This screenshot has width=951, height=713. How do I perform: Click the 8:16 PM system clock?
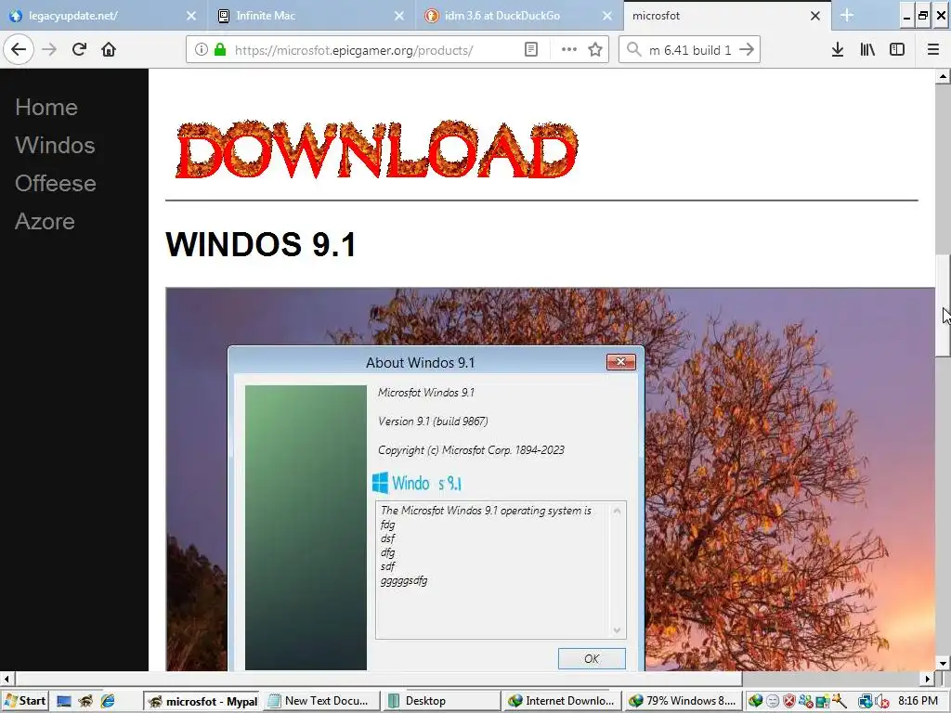click(918, 701)
